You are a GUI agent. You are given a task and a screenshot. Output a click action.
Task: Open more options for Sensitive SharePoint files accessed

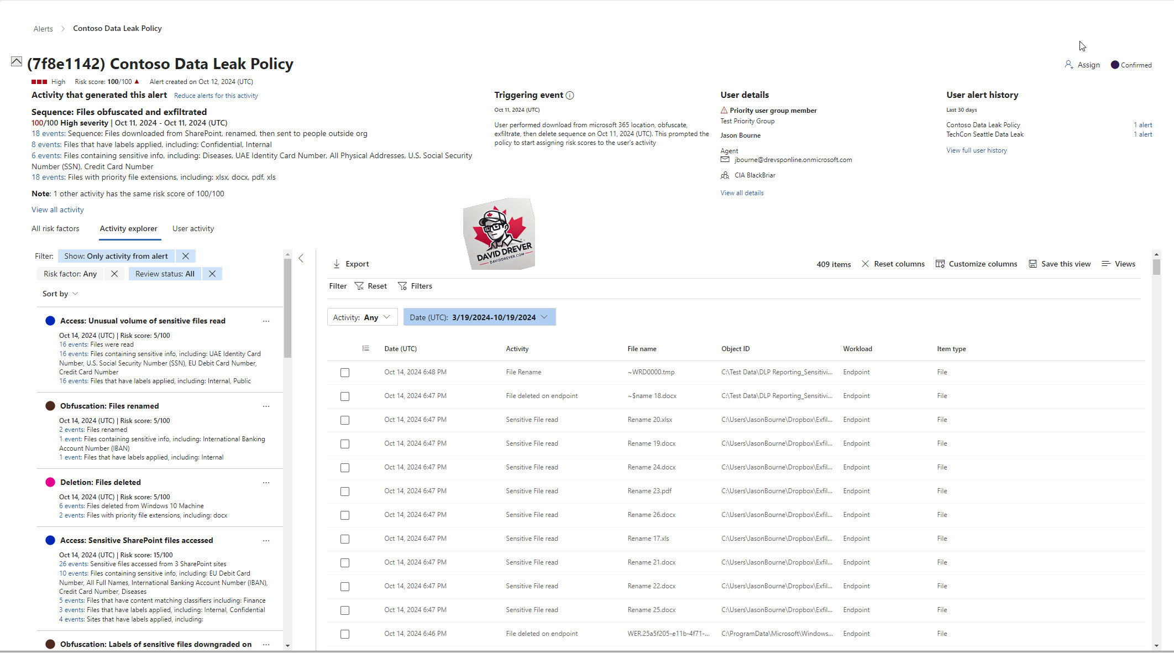266,540
